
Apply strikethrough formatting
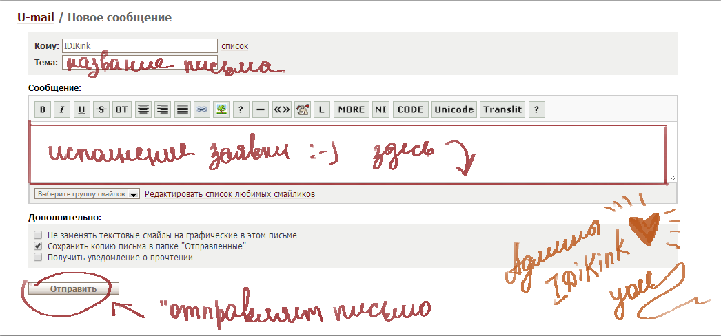point(101,109)
